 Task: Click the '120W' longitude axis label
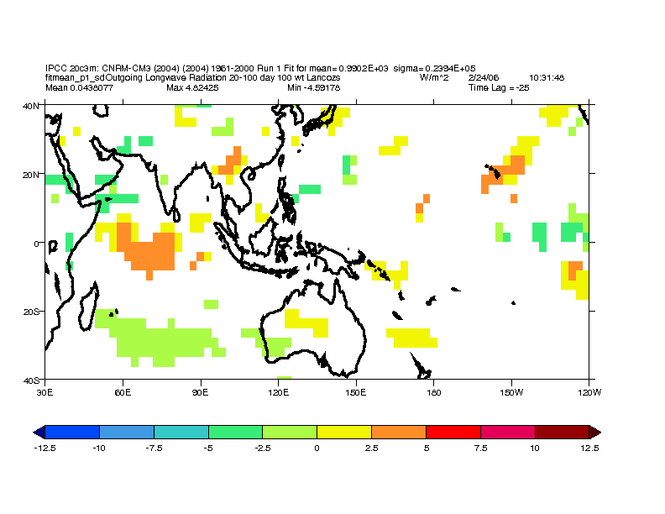pos(589,392)
